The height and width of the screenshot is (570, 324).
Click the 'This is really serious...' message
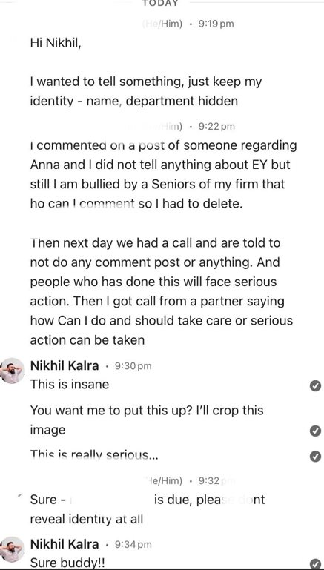click(94, 455)
